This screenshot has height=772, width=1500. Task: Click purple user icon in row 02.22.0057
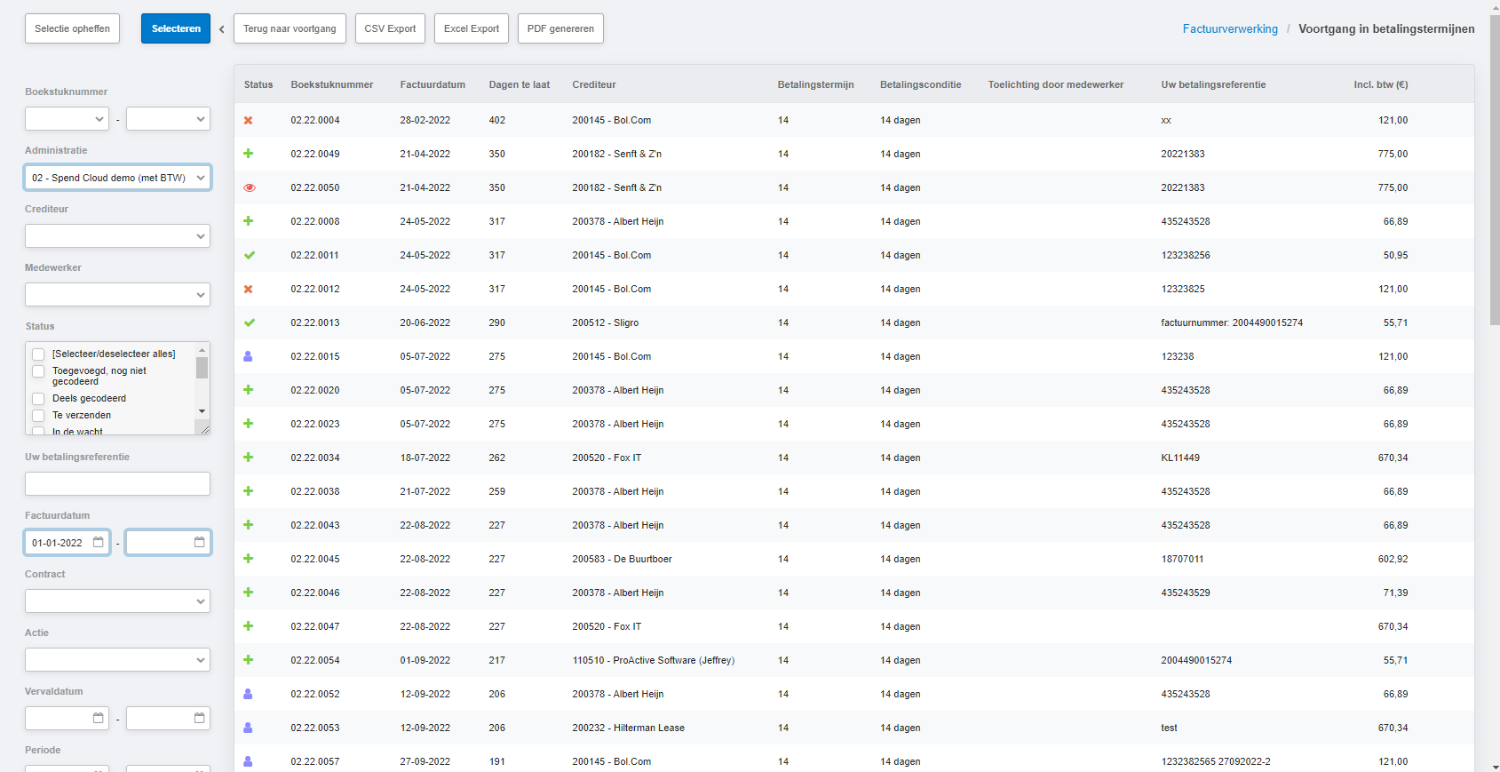coord(248,761)
